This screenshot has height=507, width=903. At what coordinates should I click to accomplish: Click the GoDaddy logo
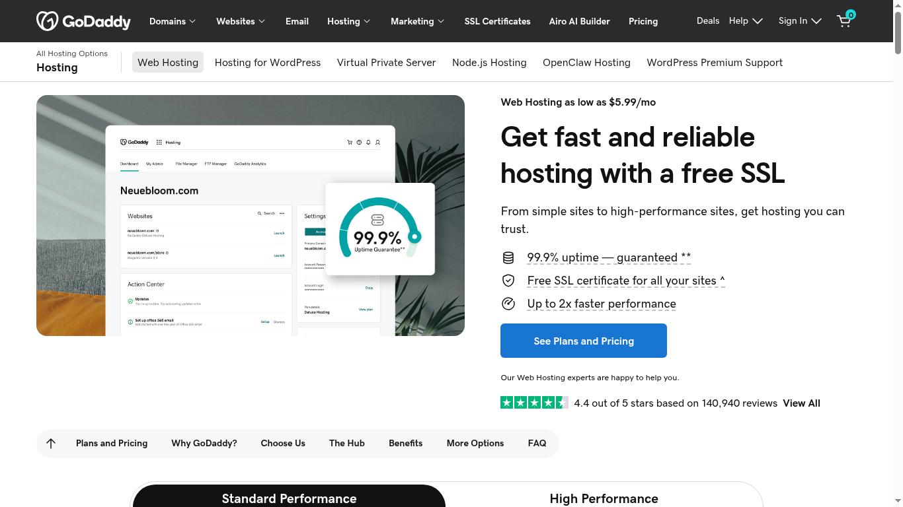pos(83,21)
